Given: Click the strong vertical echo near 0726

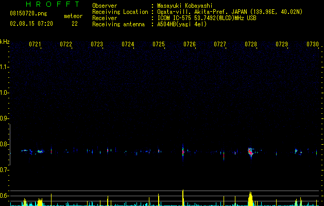Looking at the screenshot, I should [183, 152].
